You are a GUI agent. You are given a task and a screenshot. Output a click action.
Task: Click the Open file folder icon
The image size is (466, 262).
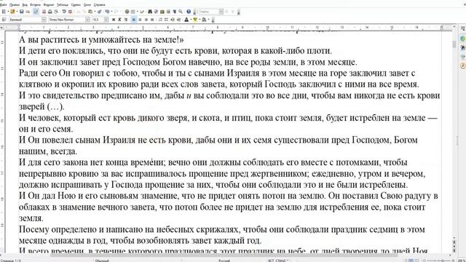pyautogui.click(x=12, y=12)
